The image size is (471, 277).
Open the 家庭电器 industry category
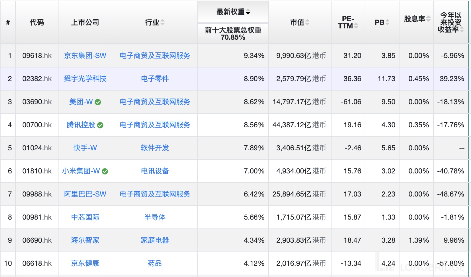click(x=155, y=240)
